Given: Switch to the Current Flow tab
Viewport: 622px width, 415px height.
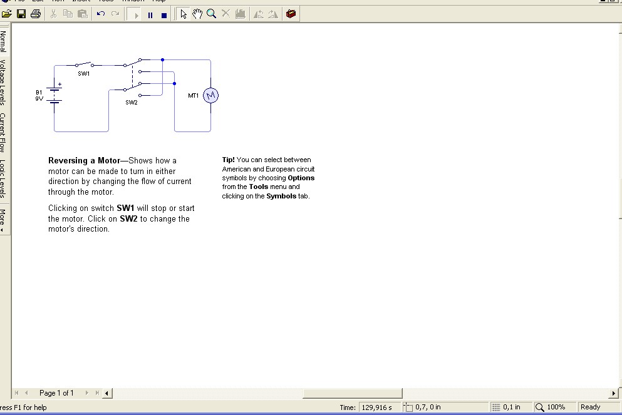Looking at the screenshot, I should pyautogui.click(x=3, y=133).
